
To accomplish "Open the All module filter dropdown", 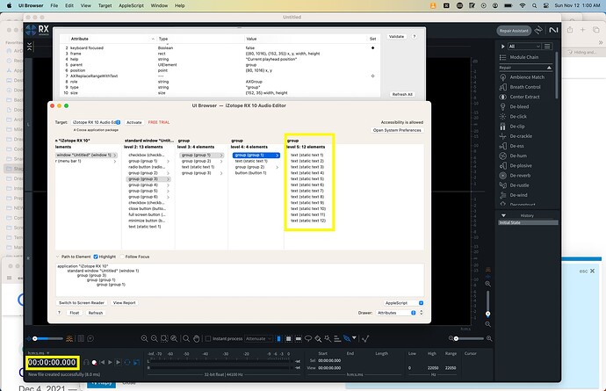I will (x=524, y=47).
